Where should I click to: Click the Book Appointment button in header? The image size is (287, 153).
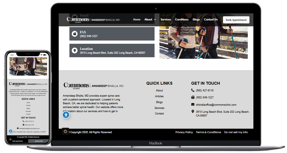(x=236, y=20)
